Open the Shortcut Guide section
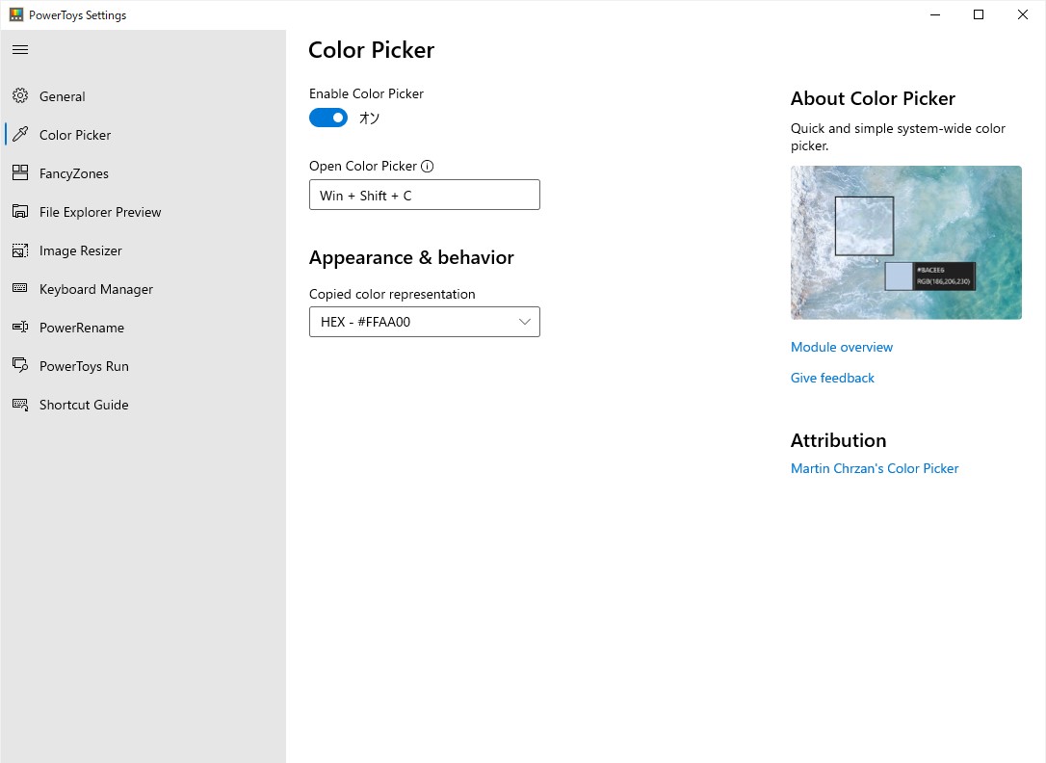The width and height of the screenshot is (1046, 763). (83, 405)
